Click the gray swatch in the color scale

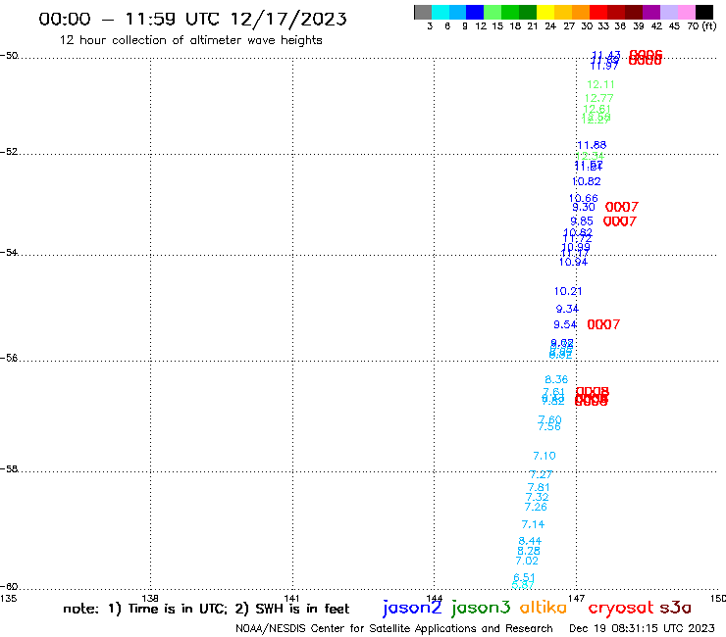coord(423,12)
